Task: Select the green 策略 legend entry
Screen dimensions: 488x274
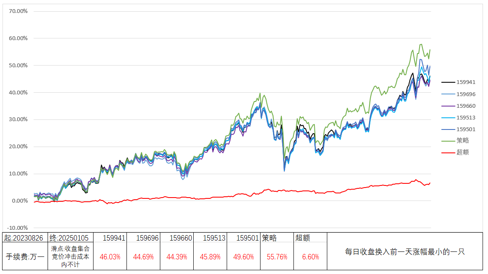Action: tap(463, 140)
